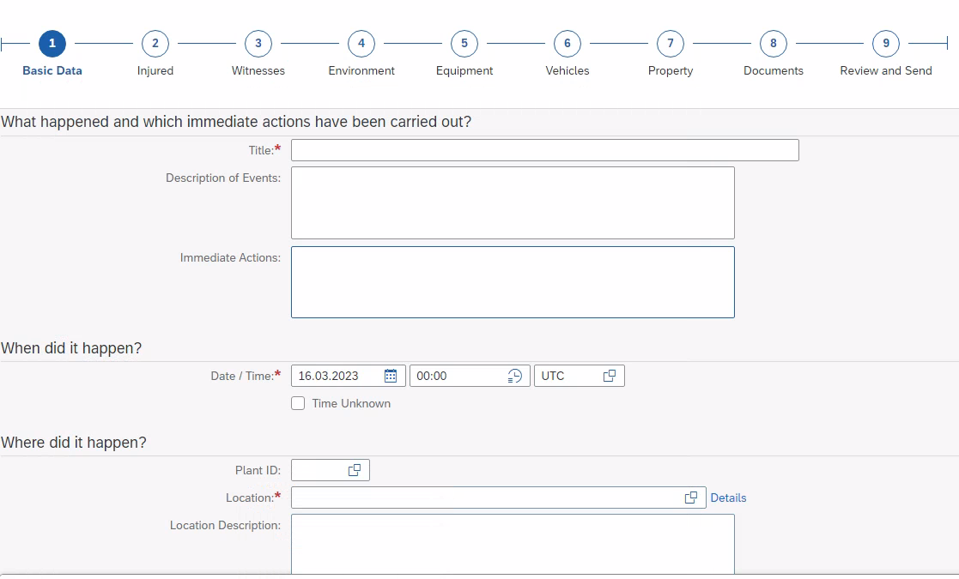The image size is (959, 579).
Task: Click the Details link next to Location
Action: pyautogui.click(x=728, y=498)
